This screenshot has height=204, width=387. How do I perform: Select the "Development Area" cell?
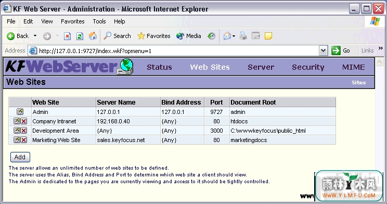point(63,131)
